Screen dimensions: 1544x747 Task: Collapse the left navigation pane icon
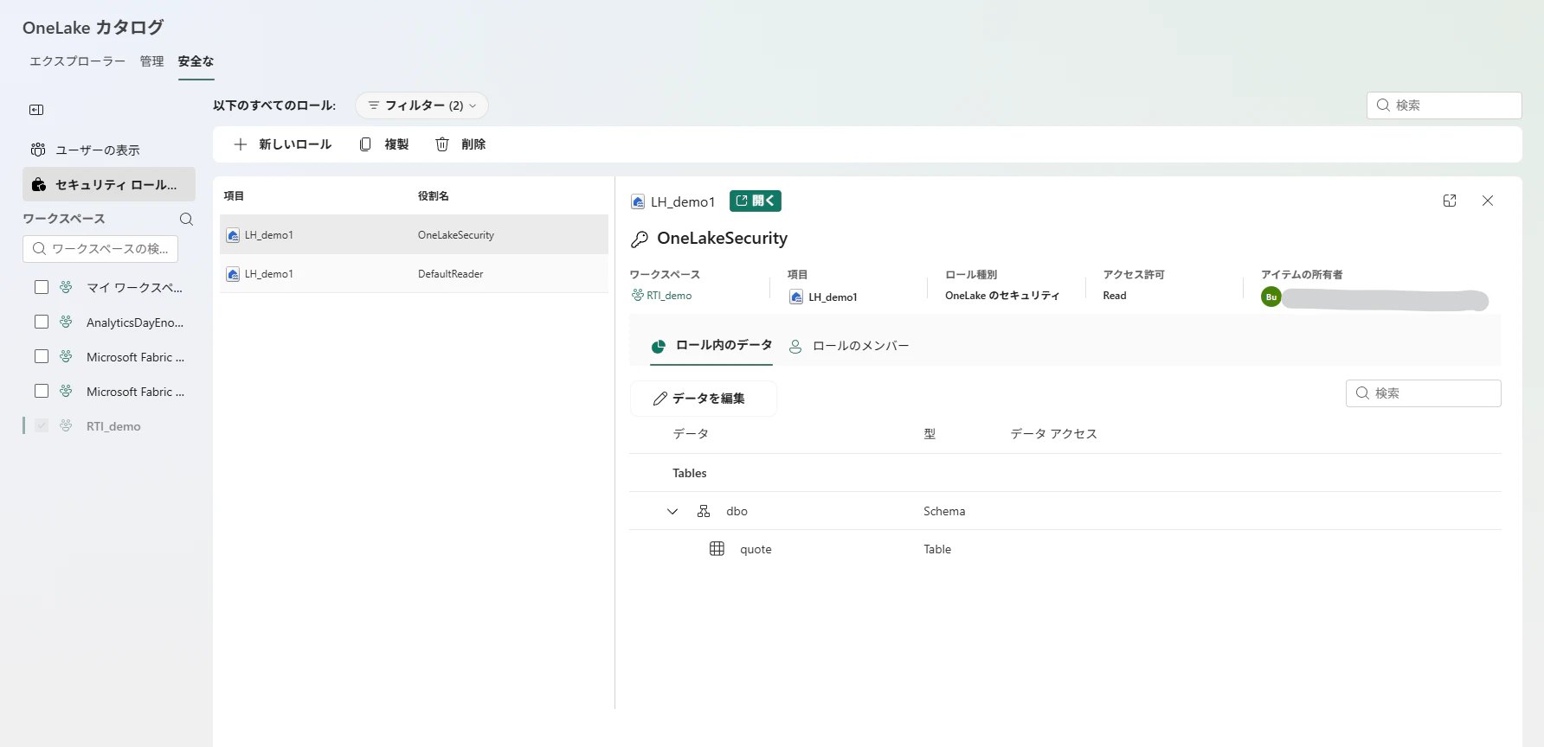point(36,110)
